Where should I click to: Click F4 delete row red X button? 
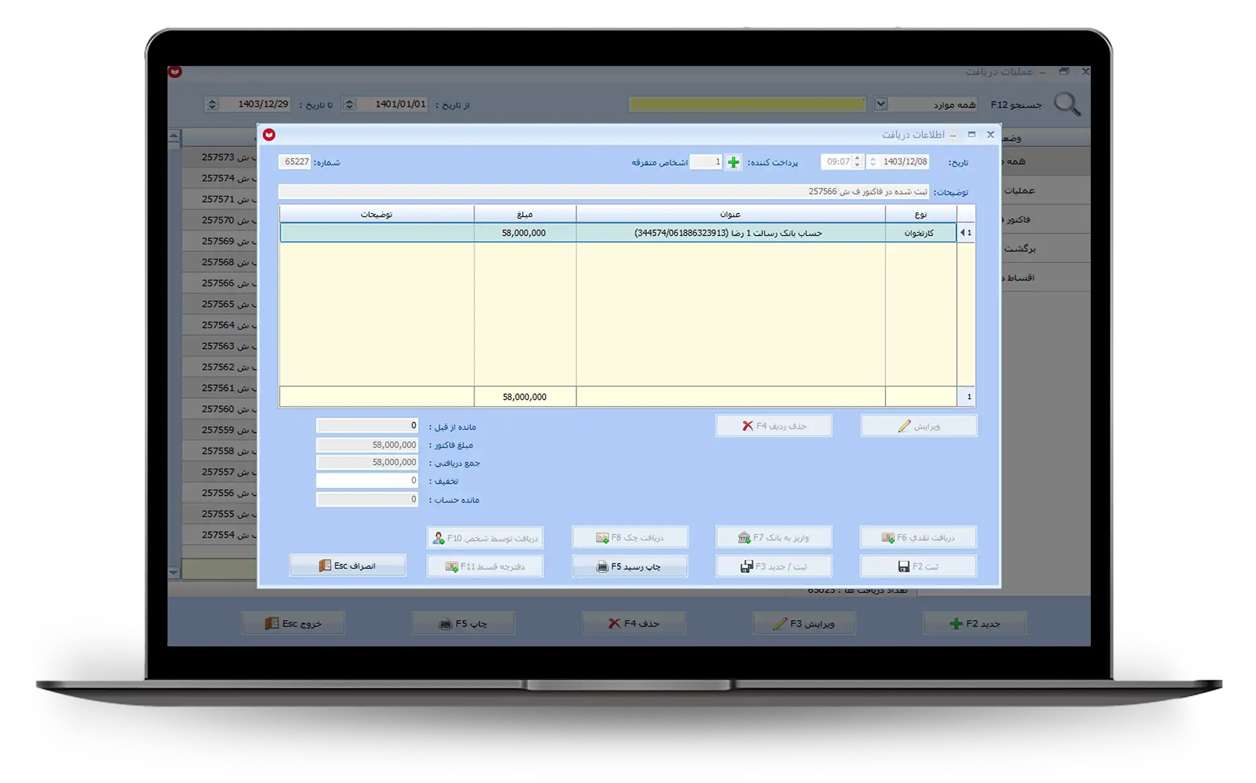click(773, 426)
